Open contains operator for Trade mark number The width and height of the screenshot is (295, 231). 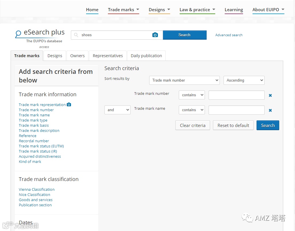192,95
